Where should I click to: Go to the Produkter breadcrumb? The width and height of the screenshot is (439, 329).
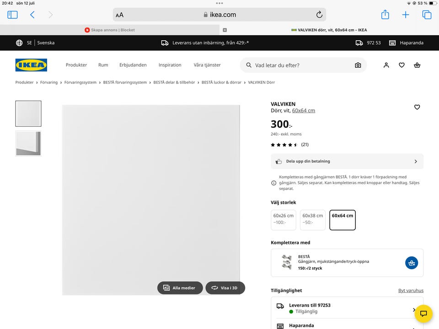point(24,82)
